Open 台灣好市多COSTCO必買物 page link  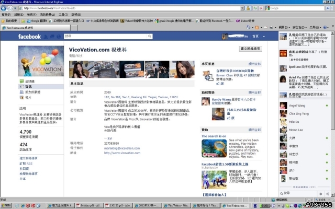[x=235, y=71]
